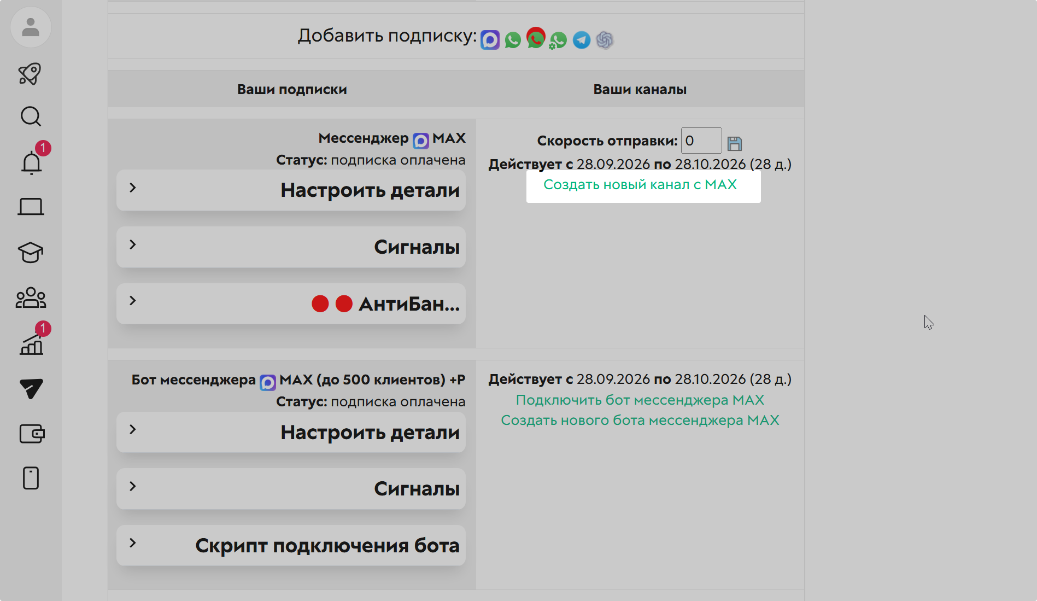Open the graduation cap training icon
Viewport: 1037px width, 601px height.
tap(31, 253)
